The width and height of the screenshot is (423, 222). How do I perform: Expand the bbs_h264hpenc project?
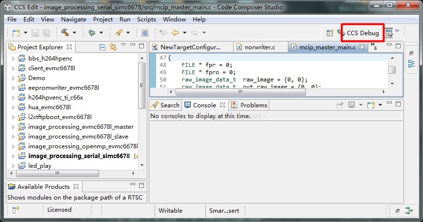pyautogui.click(x=13, y=59)
